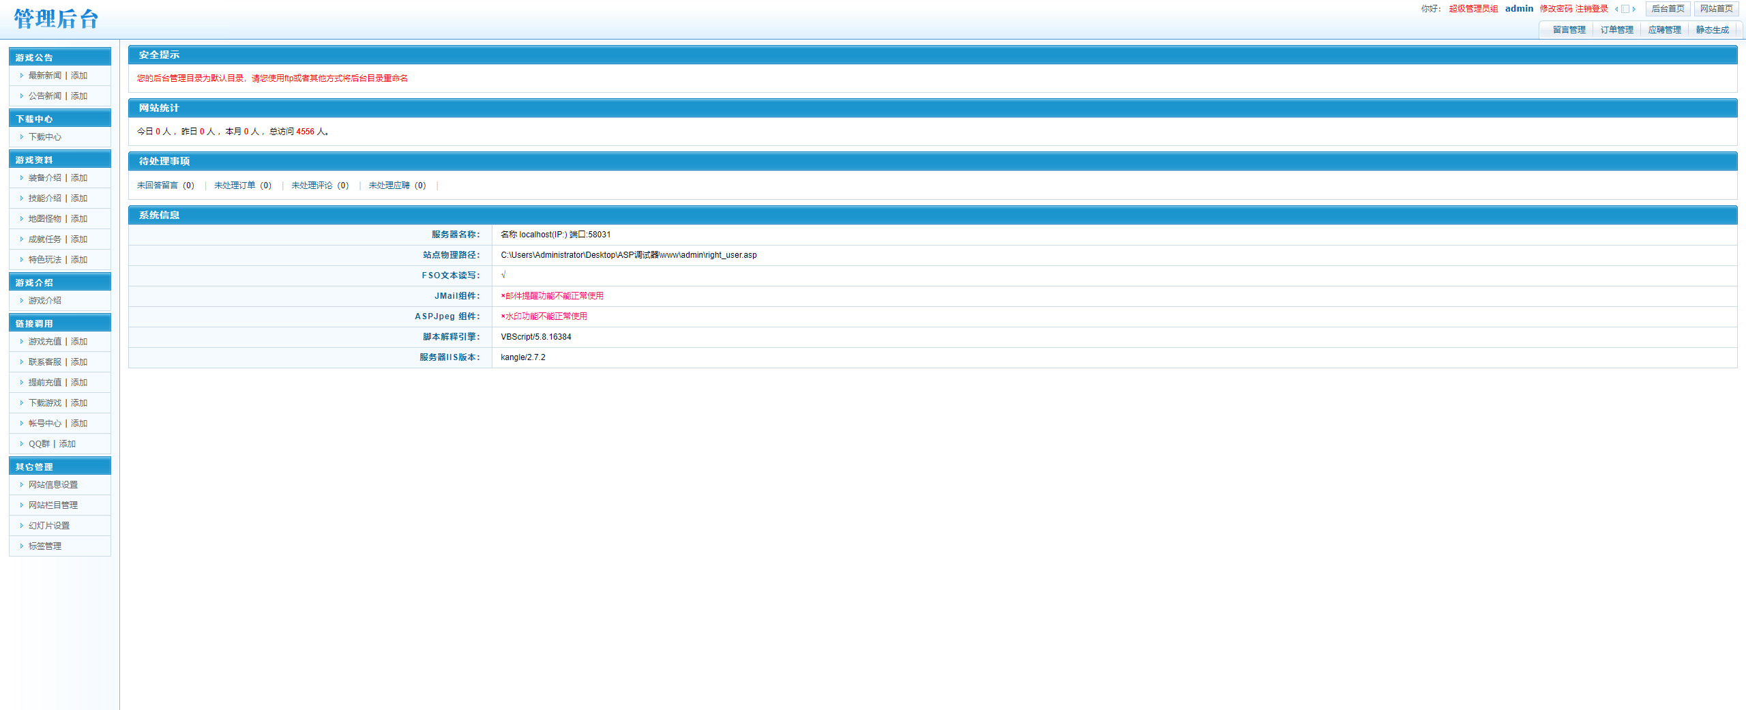Click VBScript/5.8.16384 engine value

click(x=536, y=337)
